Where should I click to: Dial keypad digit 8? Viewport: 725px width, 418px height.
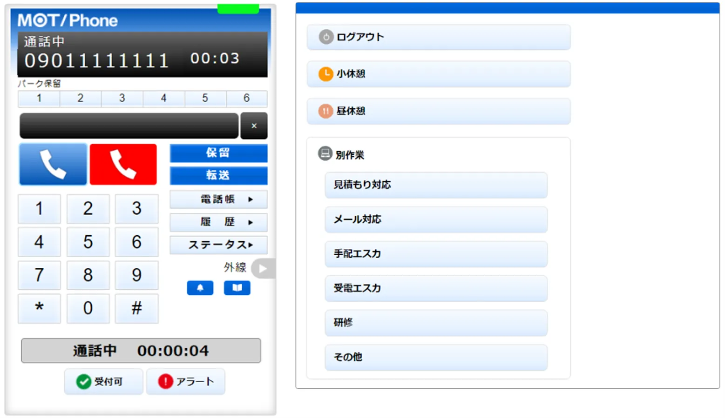pyautogui.click(x=88, y=275)
